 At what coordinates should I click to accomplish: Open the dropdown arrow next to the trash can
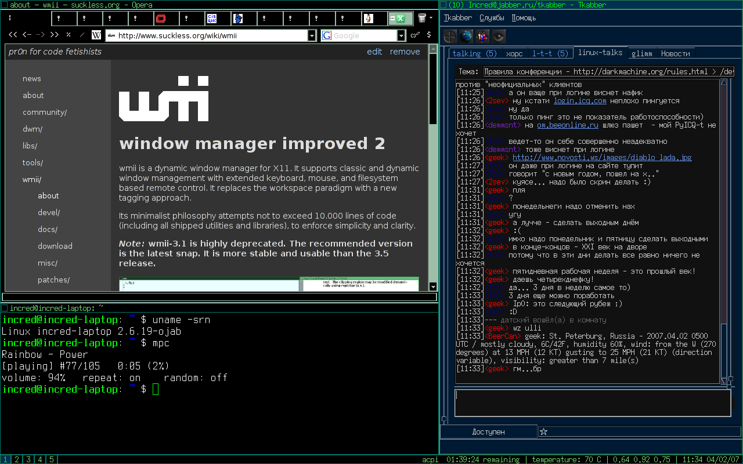click(x=431, y=19)
